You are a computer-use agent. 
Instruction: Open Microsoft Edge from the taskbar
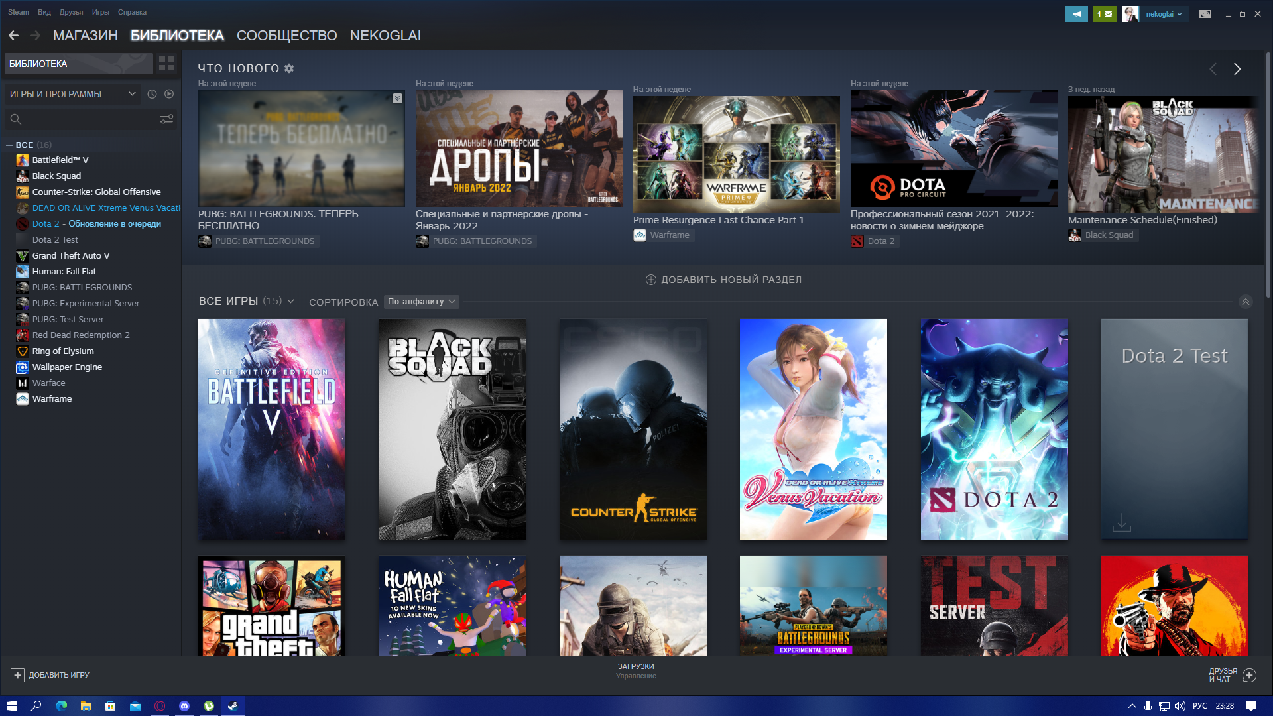[62, 706]
